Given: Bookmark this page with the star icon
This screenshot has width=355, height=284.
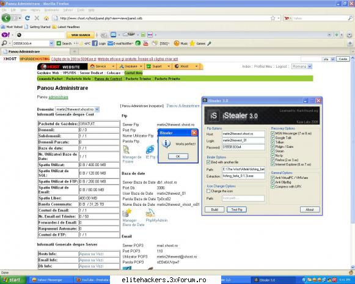Looking at the screenshot, I should [273, 18].
